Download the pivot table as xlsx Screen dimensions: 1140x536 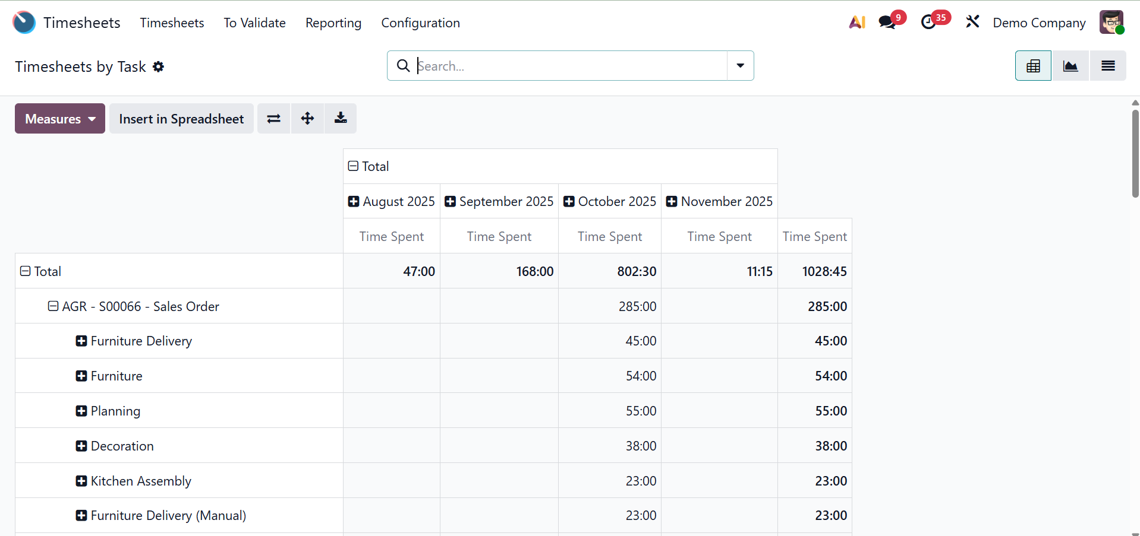click(341, 119)
